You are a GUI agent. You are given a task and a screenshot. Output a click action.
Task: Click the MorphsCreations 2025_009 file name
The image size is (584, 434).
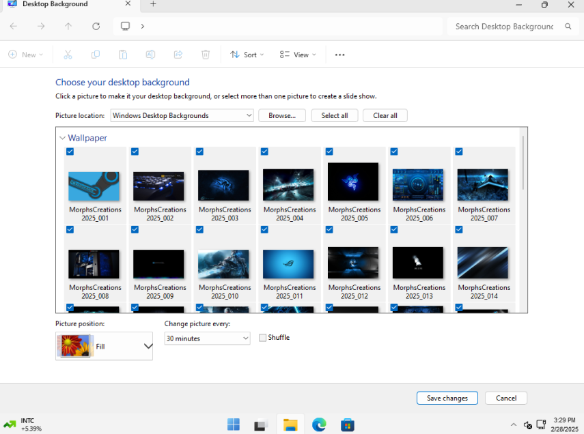tap(160, 292)
